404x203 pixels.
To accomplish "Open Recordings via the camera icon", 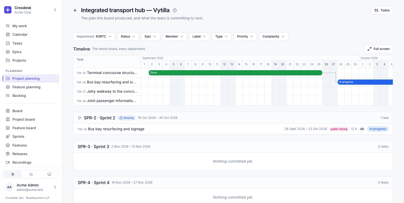I will pyautogui.click(x=8, y=162).
